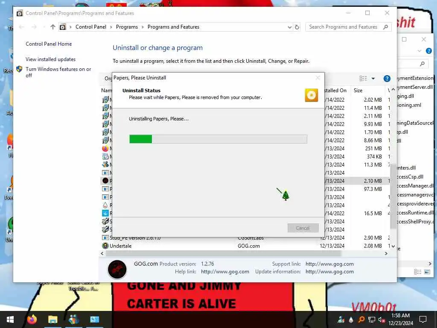Click the Forward navigation arrow

(x=34, y=27)
